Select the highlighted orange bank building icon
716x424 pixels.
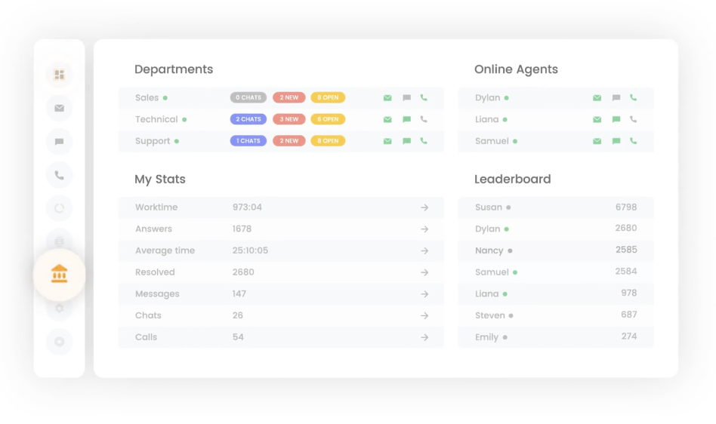coord(60,274)
